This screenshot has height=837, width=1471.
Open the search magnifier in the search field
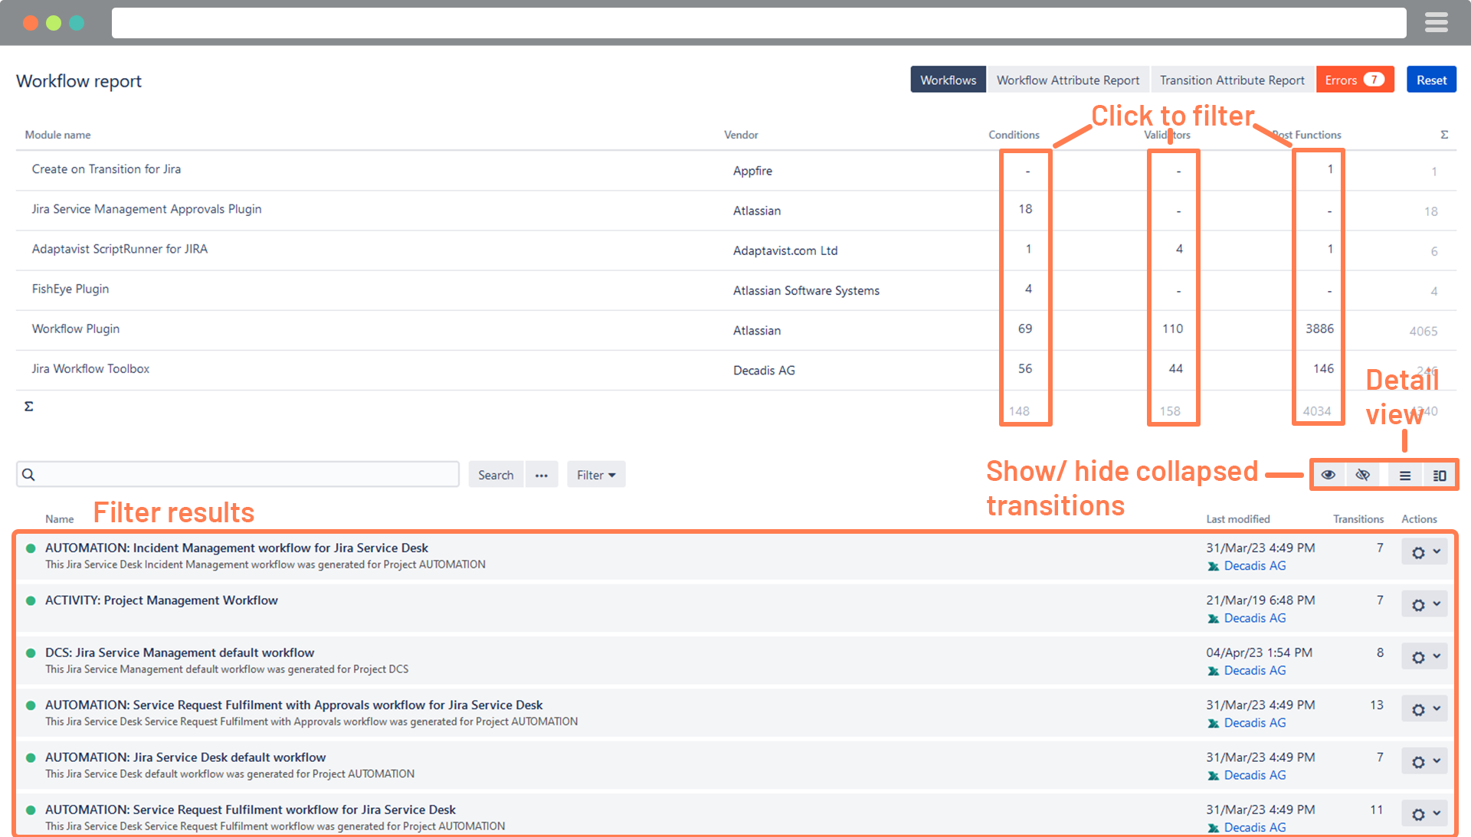[28, 474]
